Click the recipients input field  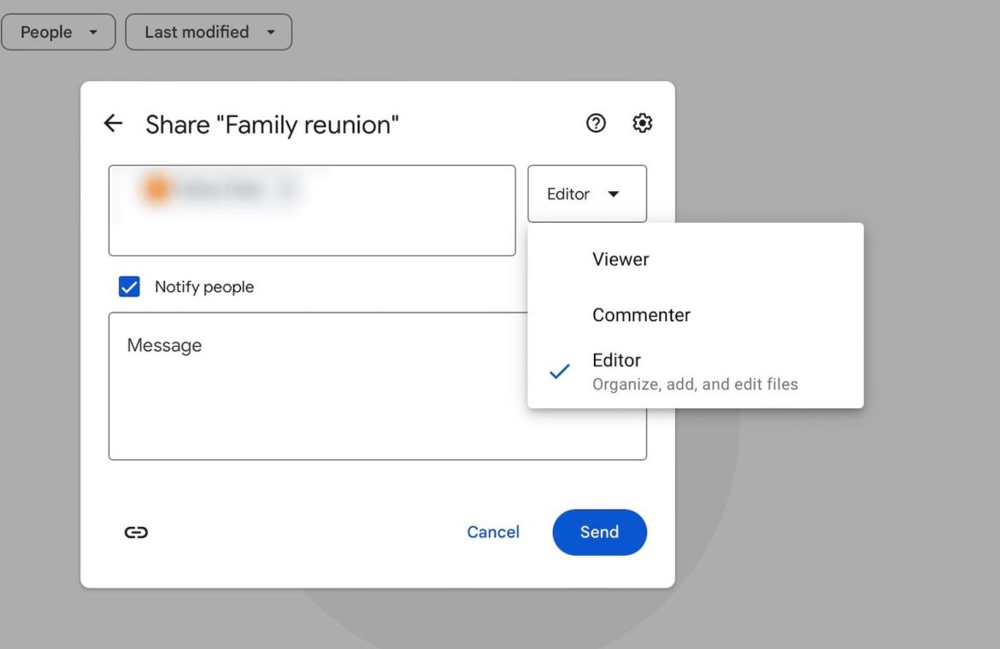click(x=312, y=210)
